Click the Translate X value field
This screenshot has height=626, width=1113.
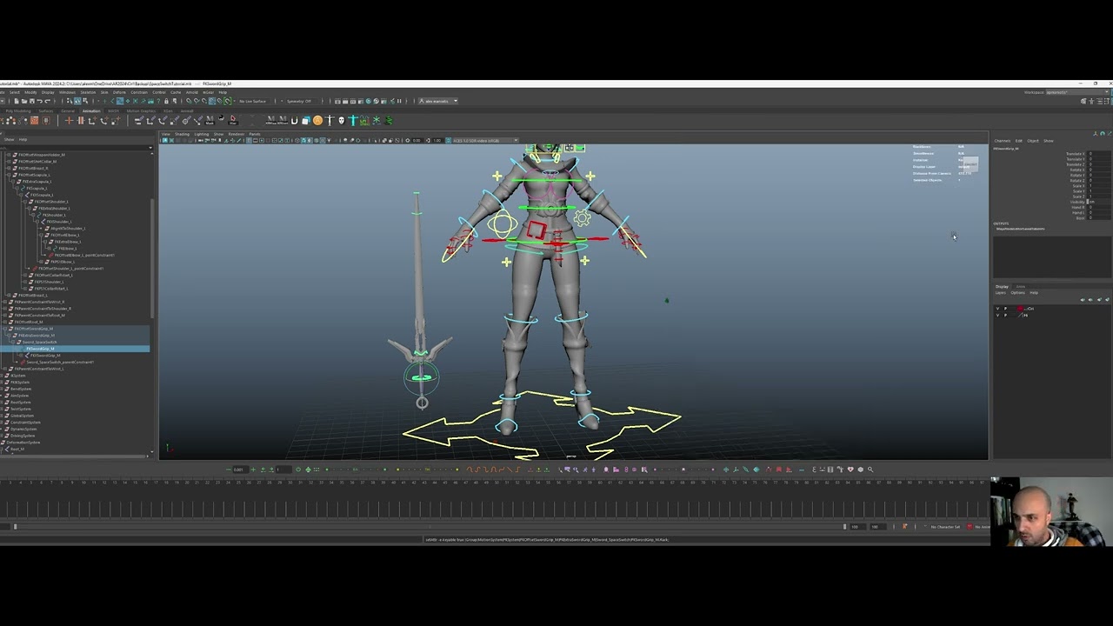(1099, 154)
